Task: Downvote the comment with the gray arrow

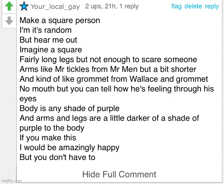Action: 9,21
